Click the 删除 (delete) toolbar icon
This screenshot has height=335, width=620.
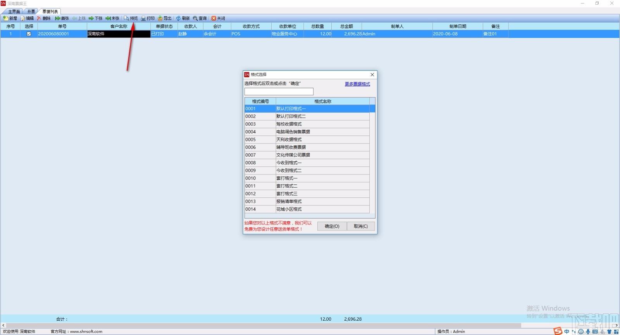[44, 18]
